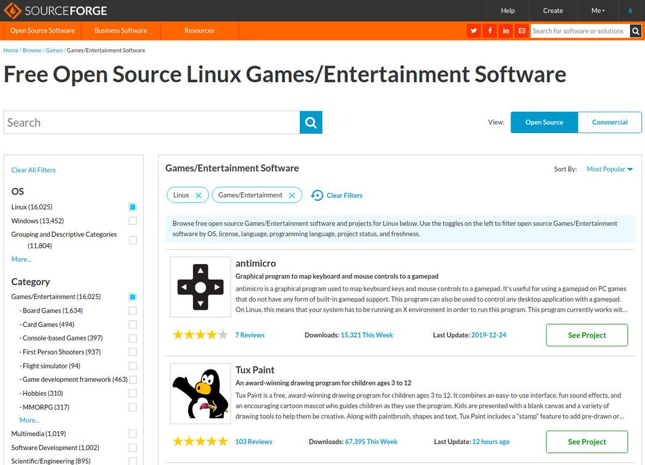Image resolution: width=645 pixels, height=465 pixels.
Task: Click Clear All Filters link
Action: 33,170
